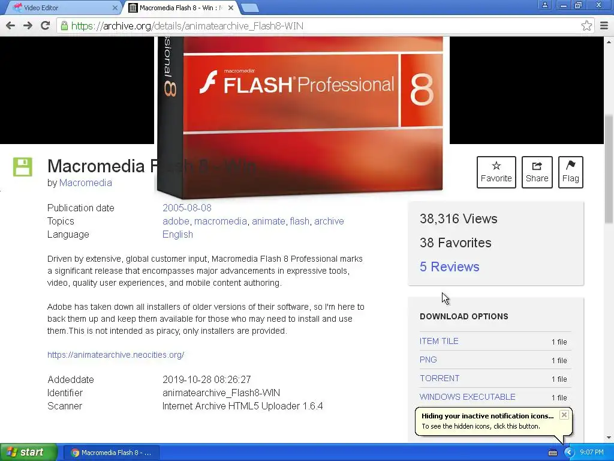Show hidden tray icons arrow
Screen dimensions: 614x461
tap(568, 453)
